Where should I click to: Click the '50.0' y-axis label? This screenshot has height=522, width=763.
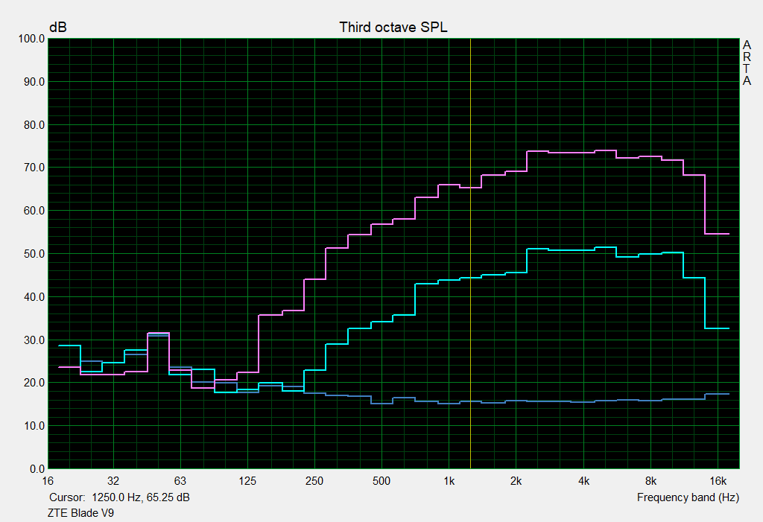pos(34,254)
